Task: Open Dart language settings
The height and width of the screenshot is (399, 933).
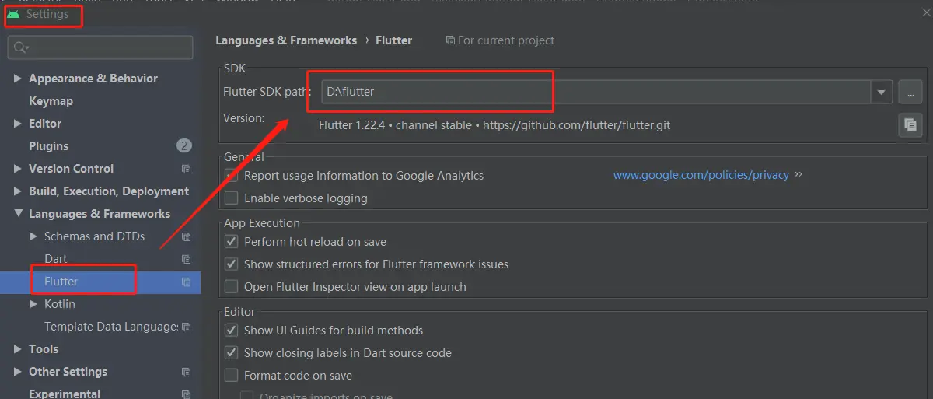Action: click(55, 259)
